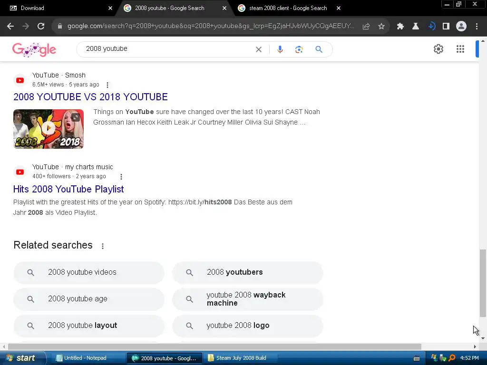Click the site lock icon in address bar
Image resolution: width=487 pixels, height=365 pixels.
point(60,27)
